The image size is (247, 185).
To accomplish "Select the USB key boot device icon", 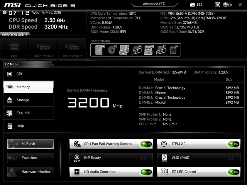I will 149,50.
